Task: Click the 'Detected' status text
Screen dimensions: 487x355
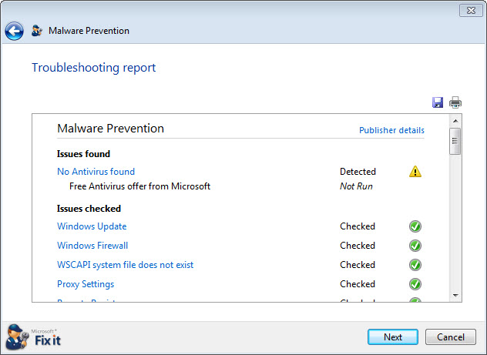Action: tap(358, 171)
